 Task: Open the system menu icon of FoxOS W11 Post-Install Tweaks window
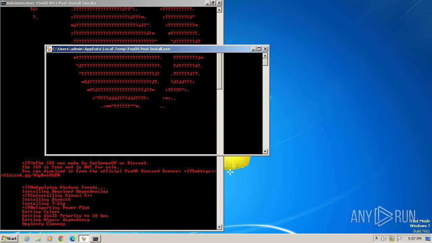coord(3,3)
